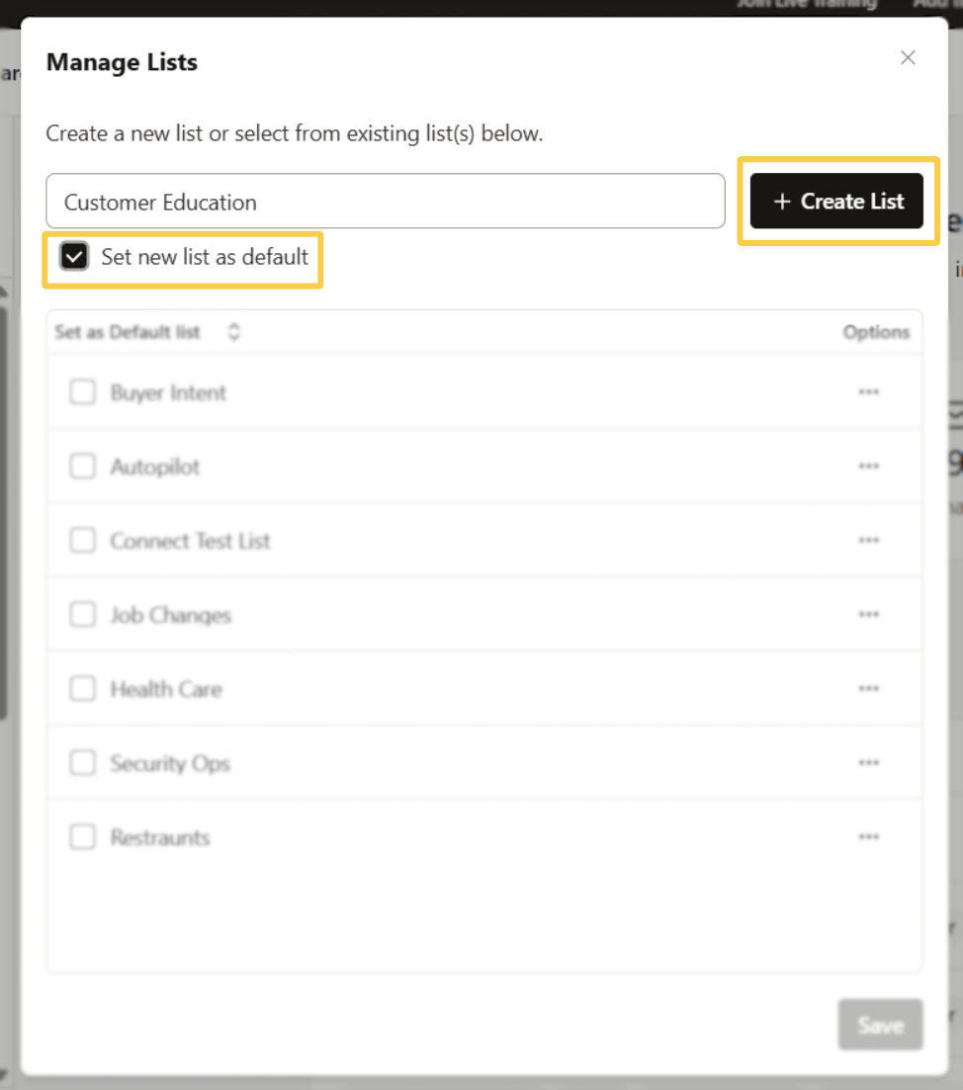Image resolution: width=963 pixels, height=1090 pixels.
Task: Click the Customer Education name input field
Action: (386, 201)
